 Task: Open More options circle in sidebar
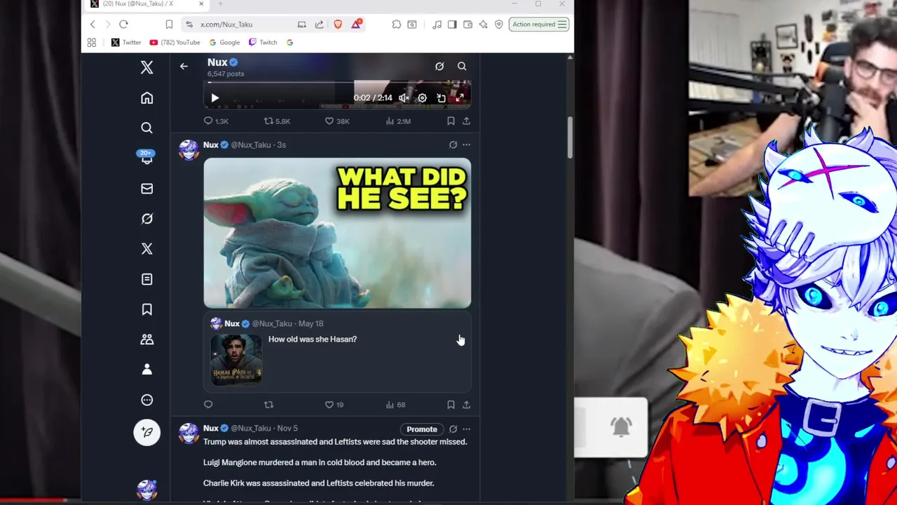146,400
